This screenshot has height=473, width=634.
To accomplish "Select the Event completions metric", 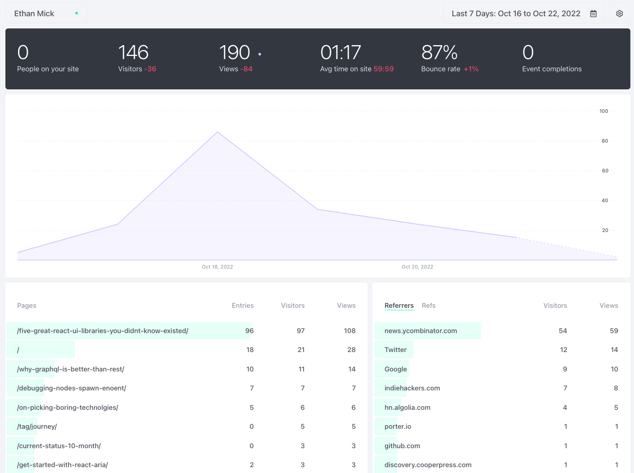I will click(x=552, y=59).
